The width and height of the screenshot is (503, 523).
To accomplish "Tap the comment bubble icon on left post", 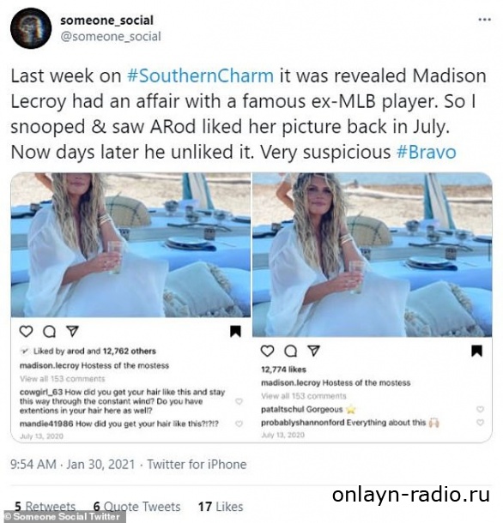I will pyautogui.click(x=50, y=331).
